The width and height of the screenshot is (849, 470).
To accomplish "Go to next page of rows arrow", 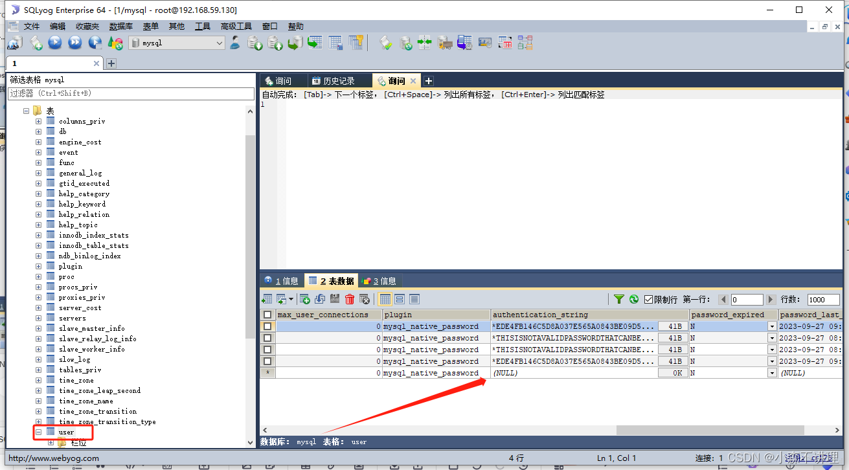I will coord(771,300).
